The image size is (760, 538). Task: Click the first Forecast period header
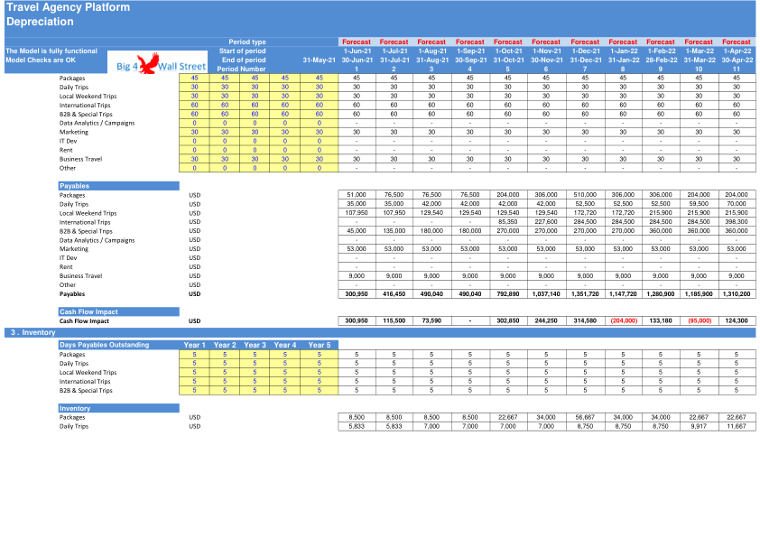pos(357,42)
